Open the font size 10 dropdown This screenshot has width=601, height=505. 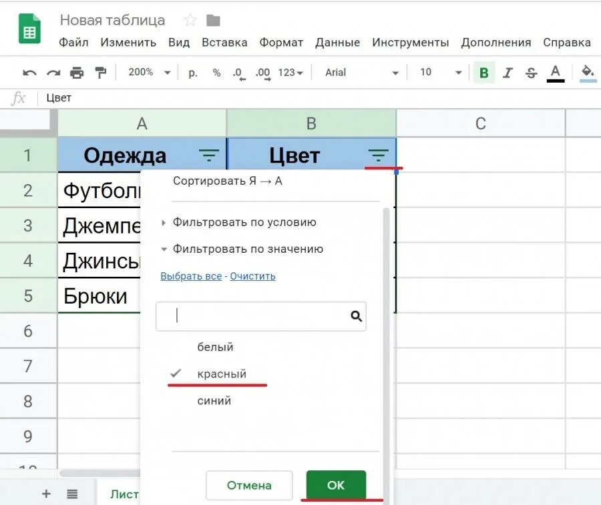tap(441, 72)
